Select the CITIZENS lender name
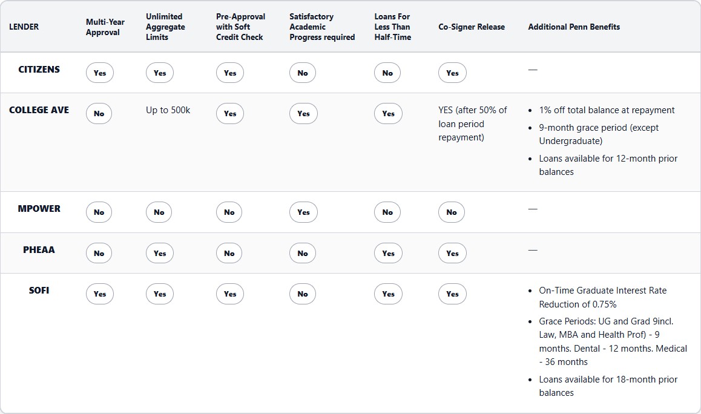 point(39,70)
